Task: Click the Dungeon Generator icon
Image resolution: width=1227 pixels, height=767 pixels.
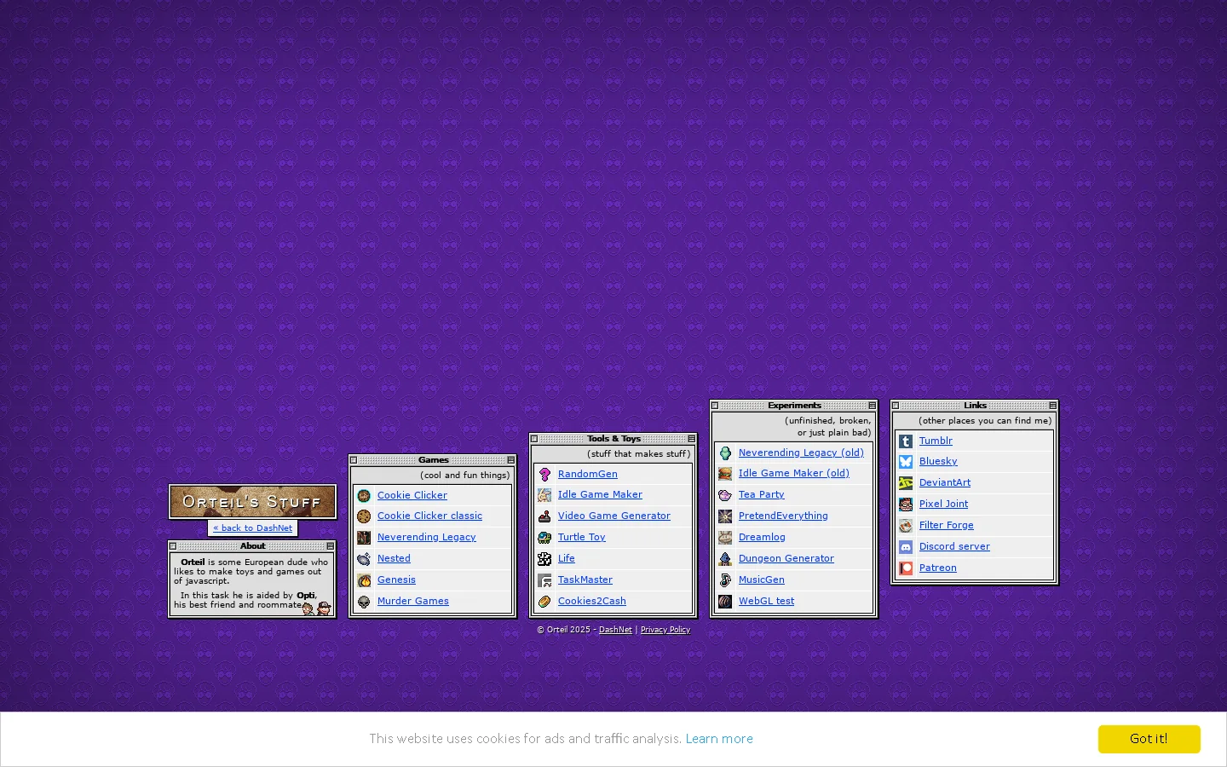Action: (725, 559)
